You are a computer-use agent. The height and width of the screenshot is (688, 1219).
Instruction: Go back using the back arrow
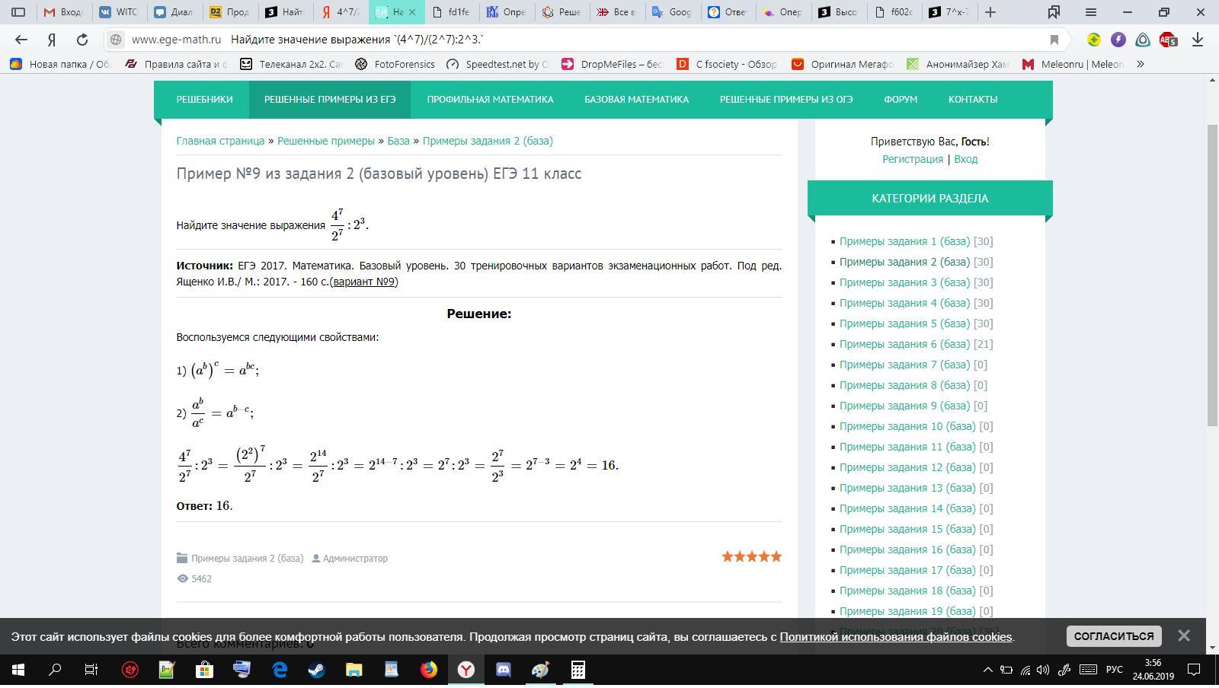(x=21, y=40)
